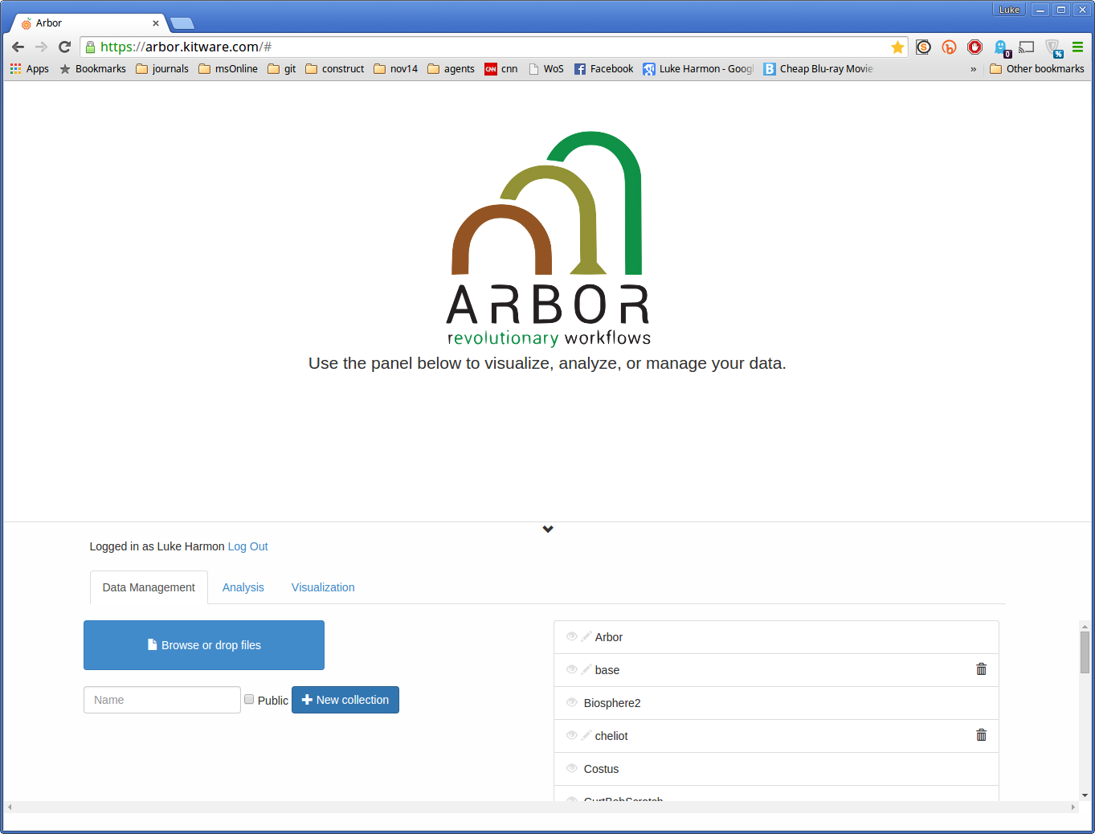Click the address bar URL field
1095x834 pixels.
coord(494,47)
